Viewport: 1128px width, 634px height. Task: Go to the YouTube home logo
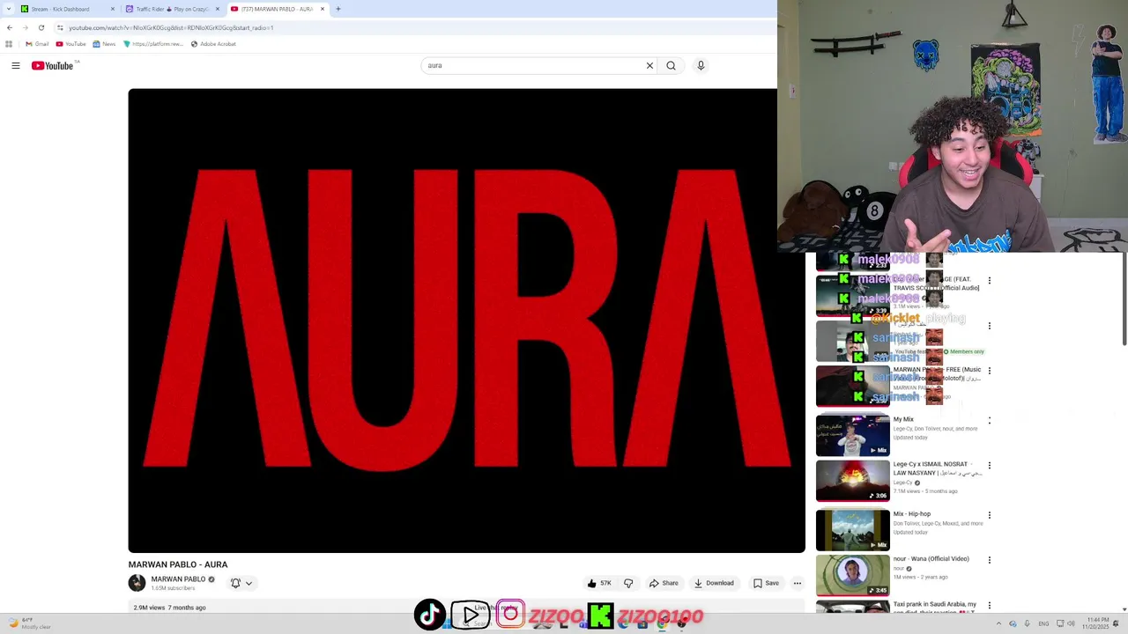pos(52,65)
